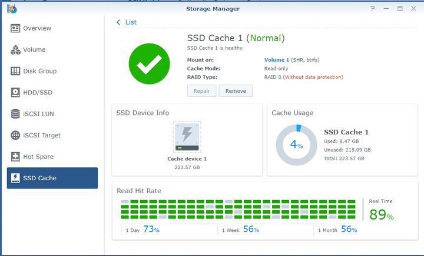Click the Overview sidebar icon
Screen dimensions: 424x256
click(x=15, y=28)
